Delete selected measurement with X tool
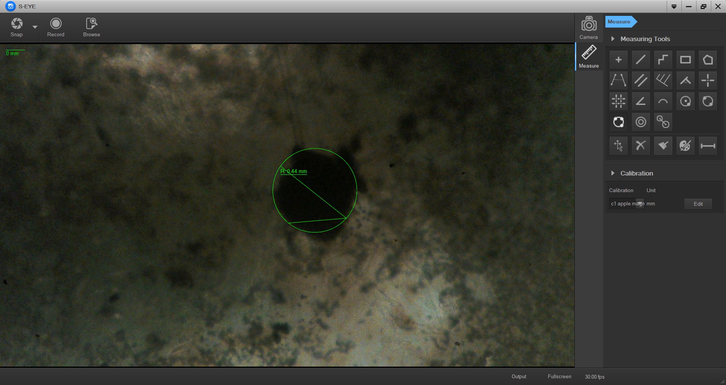Screen dimensions: 726x385 click(x=641, y=146)
